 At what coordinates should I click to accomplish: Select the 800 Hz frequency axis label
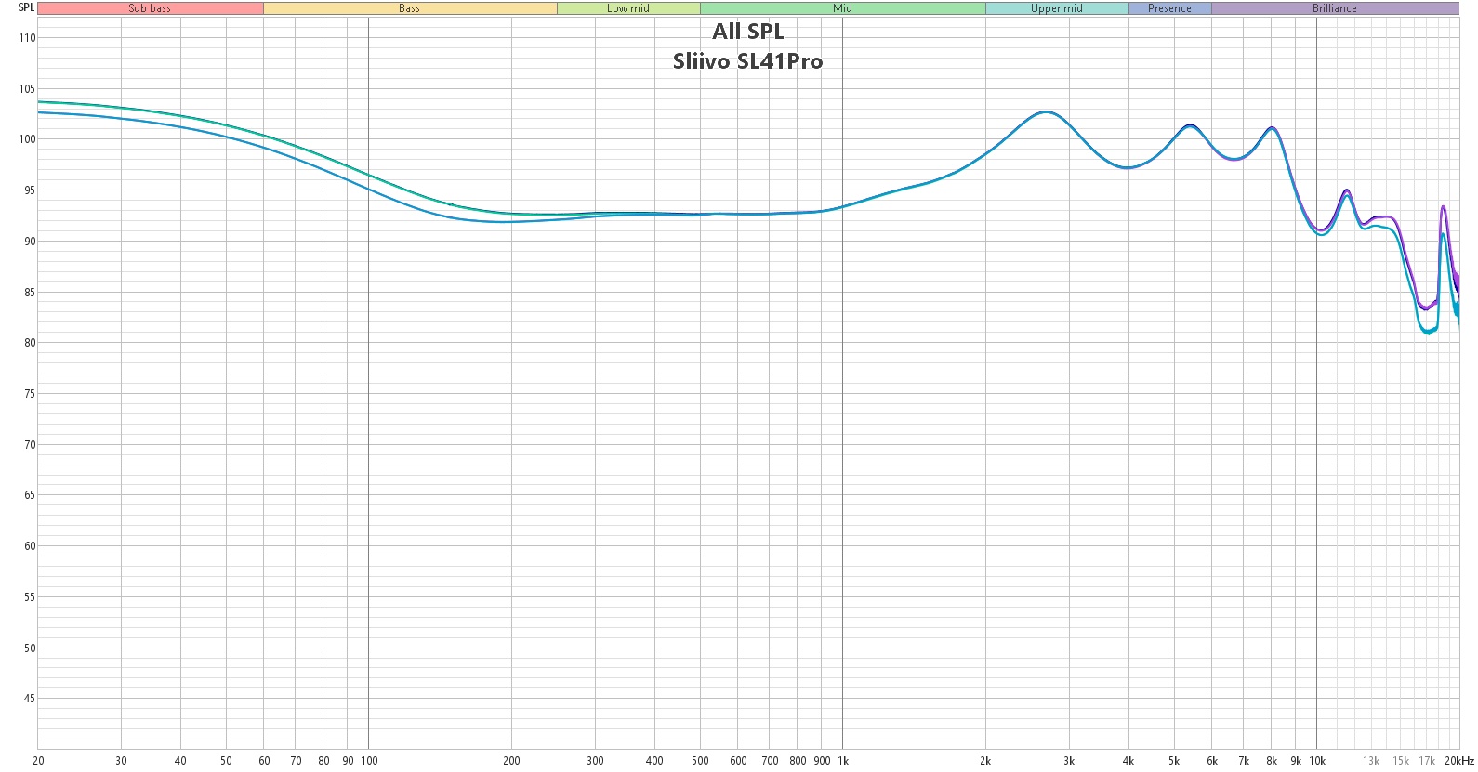(x=798, y=761)
